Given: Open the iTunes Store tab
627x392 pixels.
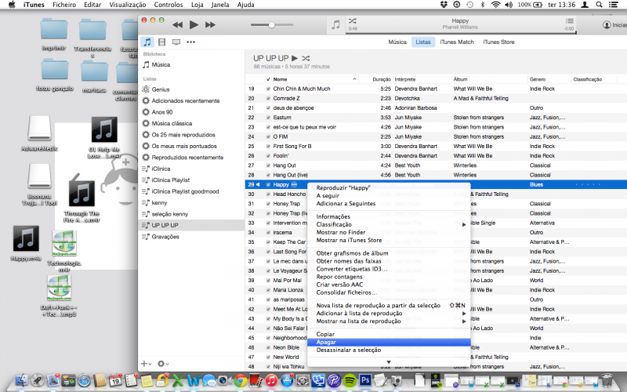Looking at the screenshot, I should 498,42.
